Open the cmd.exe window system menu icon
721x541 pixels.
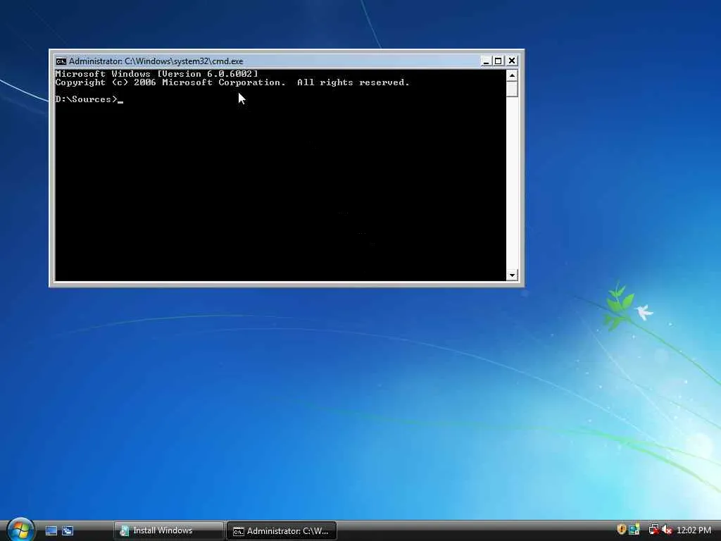(61, 61)
